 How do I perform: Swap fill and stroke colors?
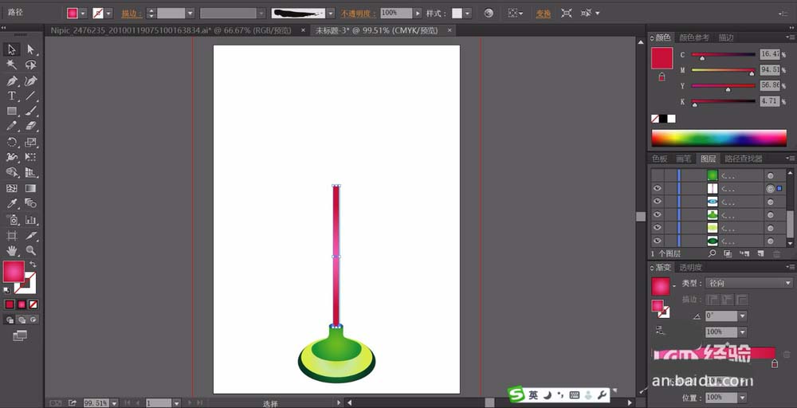(x=33, y=265)
